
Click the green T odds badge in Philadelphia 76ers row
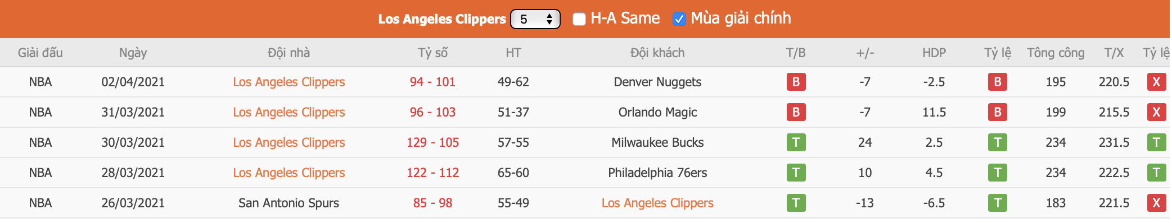click(998, 173)
